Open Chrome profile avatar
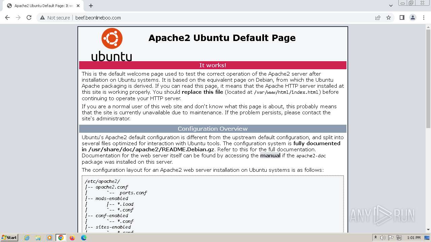The width and height of the screenshot is (431, 242). (x=413, y=17)
